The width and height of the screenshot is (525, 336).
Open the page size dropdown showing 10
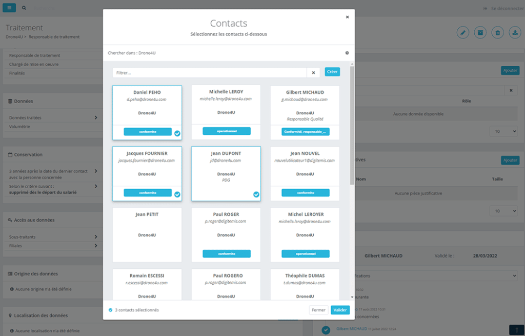click(x=503, y=131)
